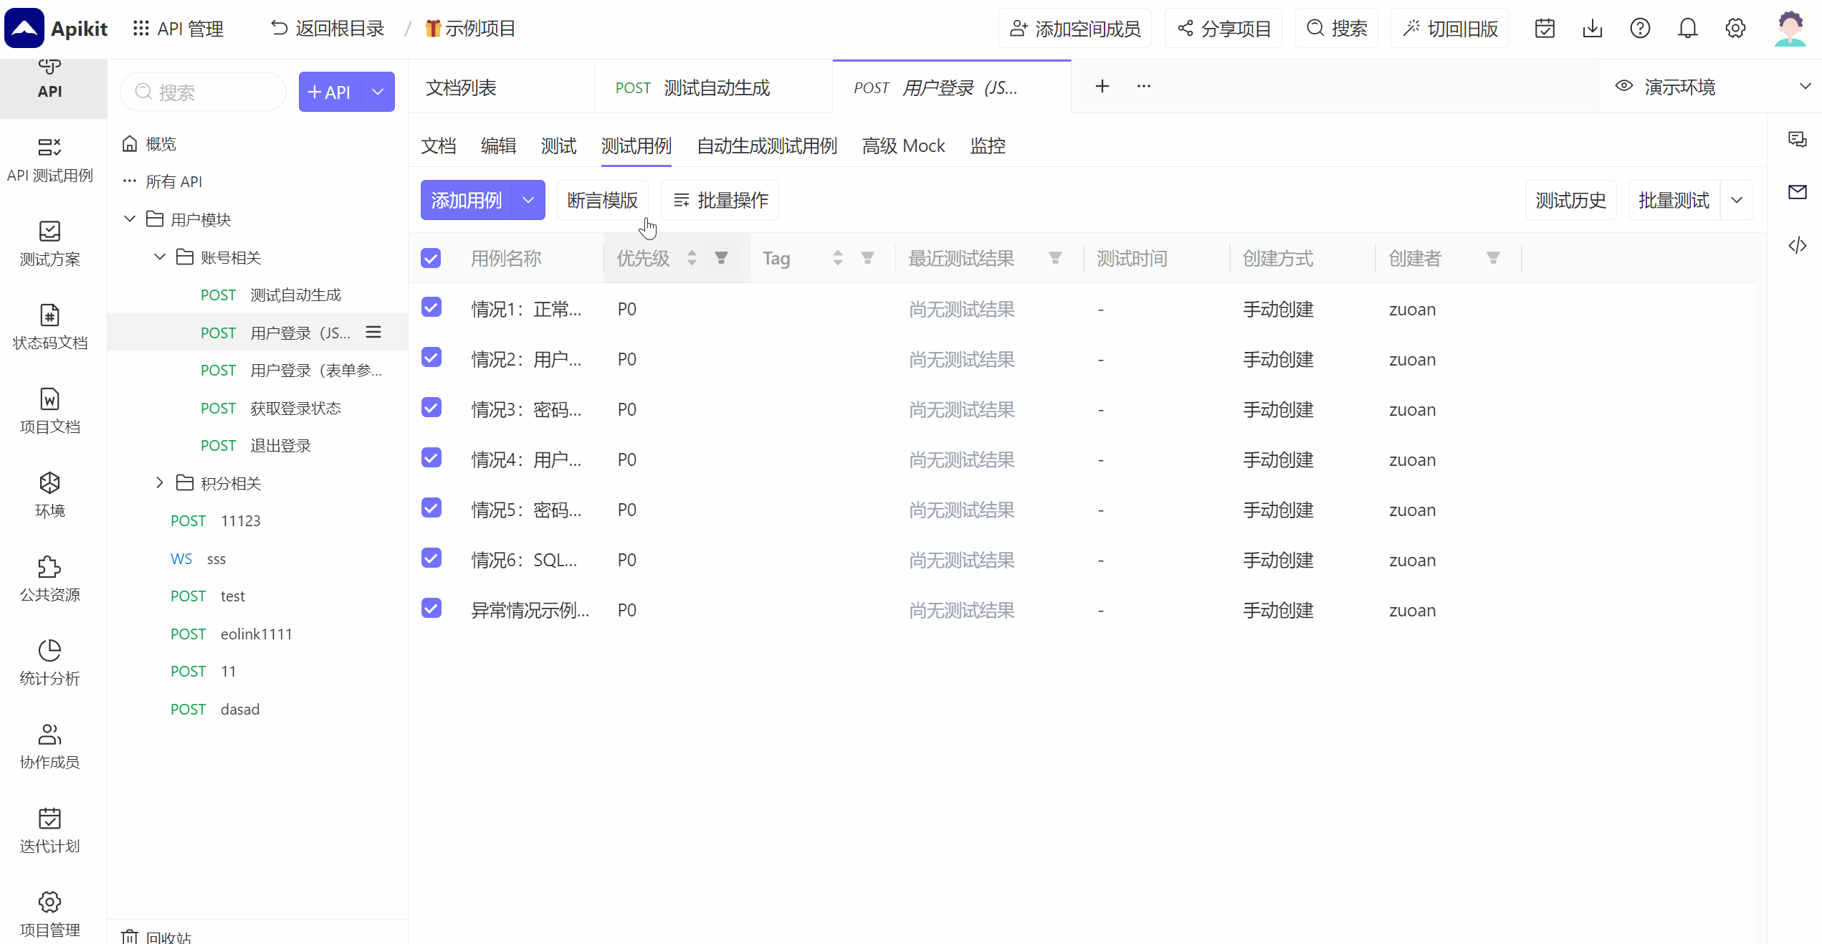
Task: Collapse the 账号相关 folder
Action: point(159,257)
